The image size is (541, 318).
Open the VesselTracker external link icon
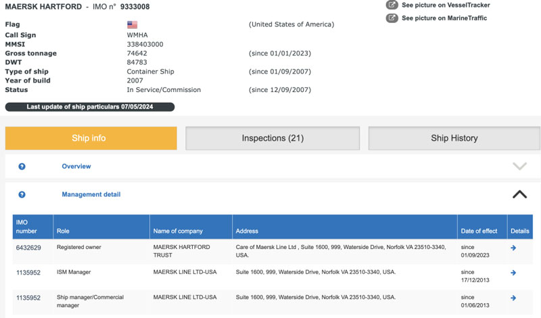coord(392,5)
